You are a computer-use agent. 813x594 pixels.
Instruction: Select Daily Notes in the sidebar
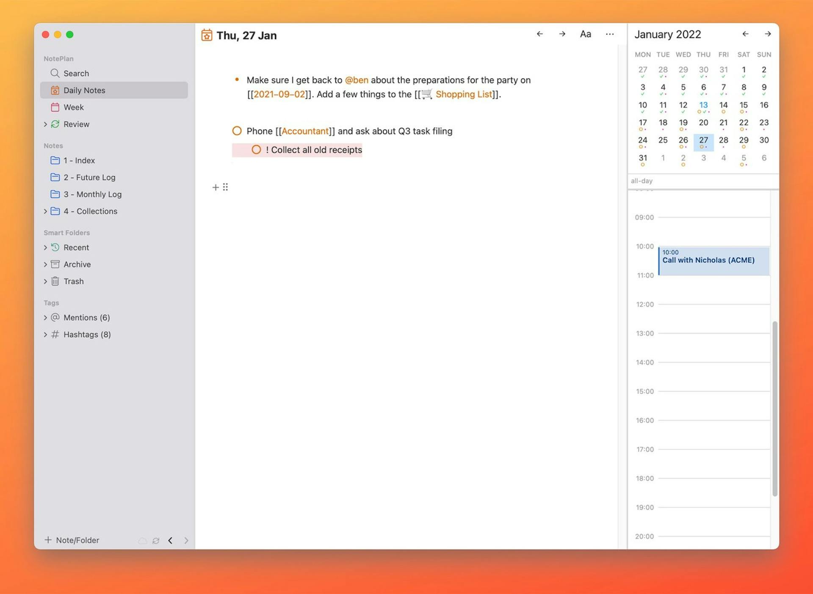(84, 90)
